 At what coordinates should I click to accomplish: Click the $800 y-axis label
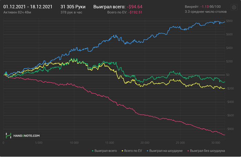tap(229, 21)
